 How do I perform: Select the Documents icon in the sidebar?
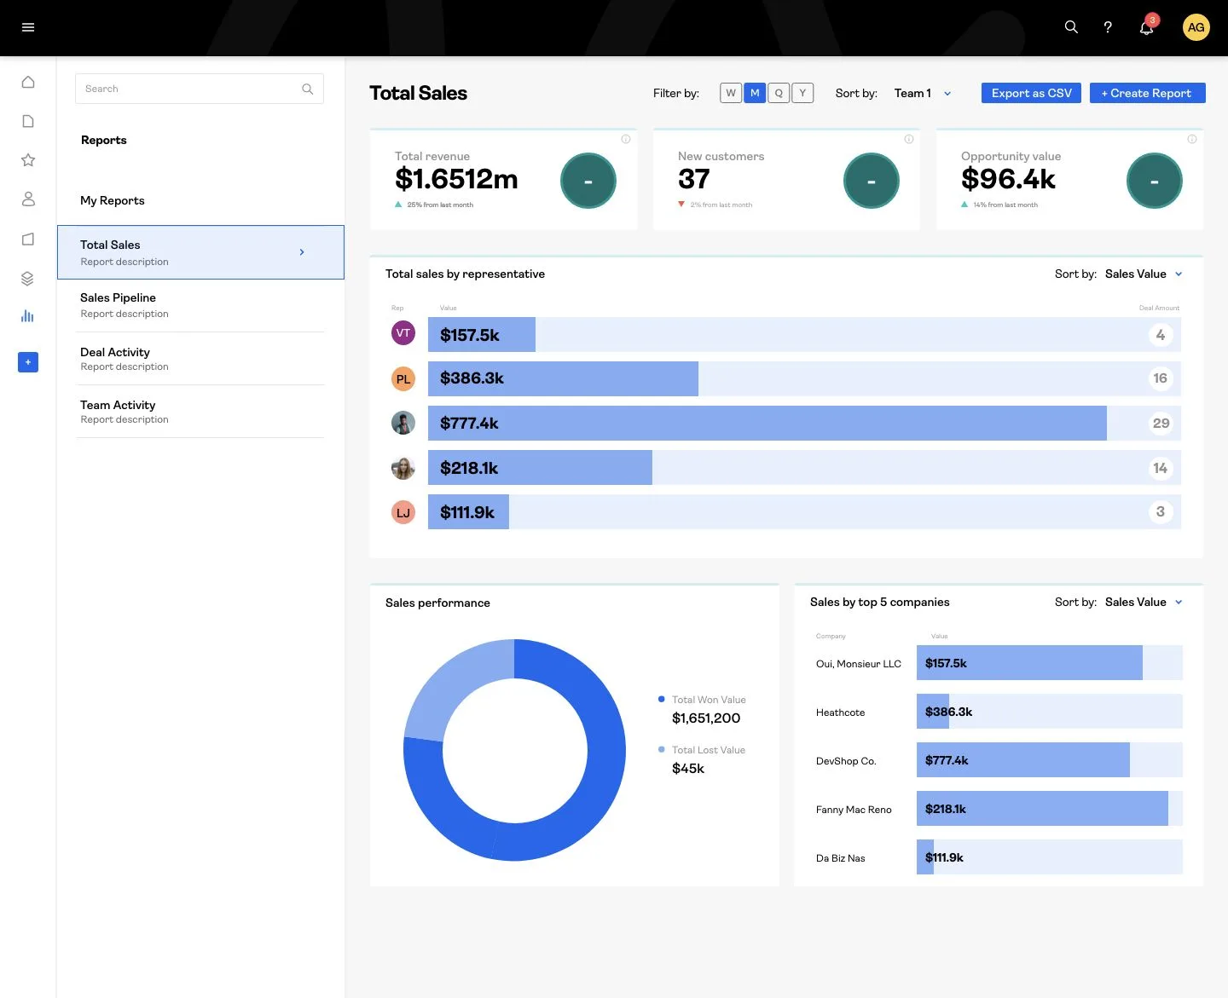[28, 121]
